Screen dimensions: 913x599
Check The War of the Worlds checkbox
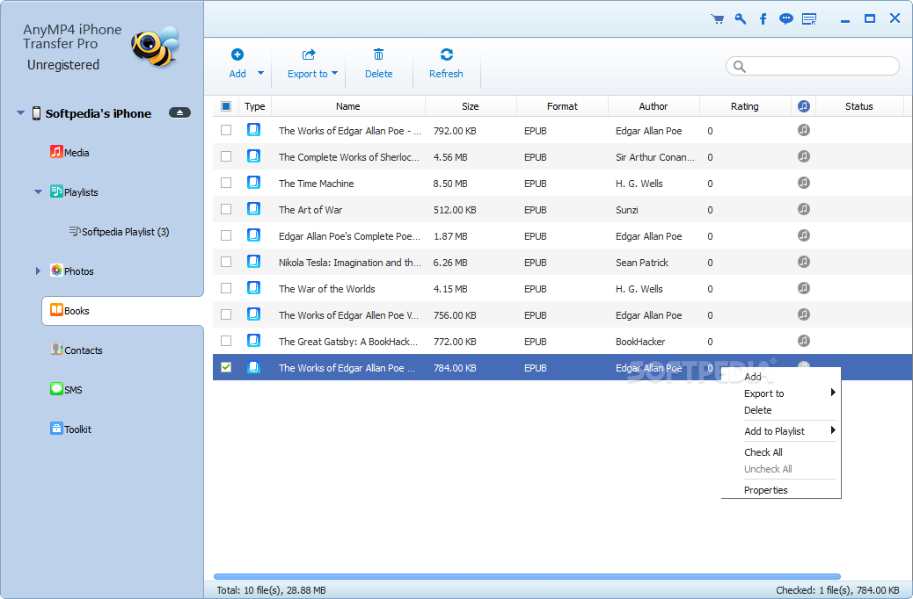pyautogui.click(x=226, y=288)
